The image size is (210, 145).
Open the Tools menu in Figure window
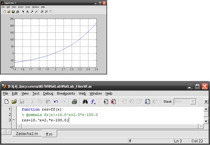[x=28, y=7]
